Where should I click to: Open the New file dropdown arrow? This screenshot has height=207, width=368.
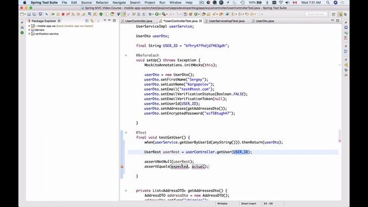pyautogui.click(x=25, y=14)
